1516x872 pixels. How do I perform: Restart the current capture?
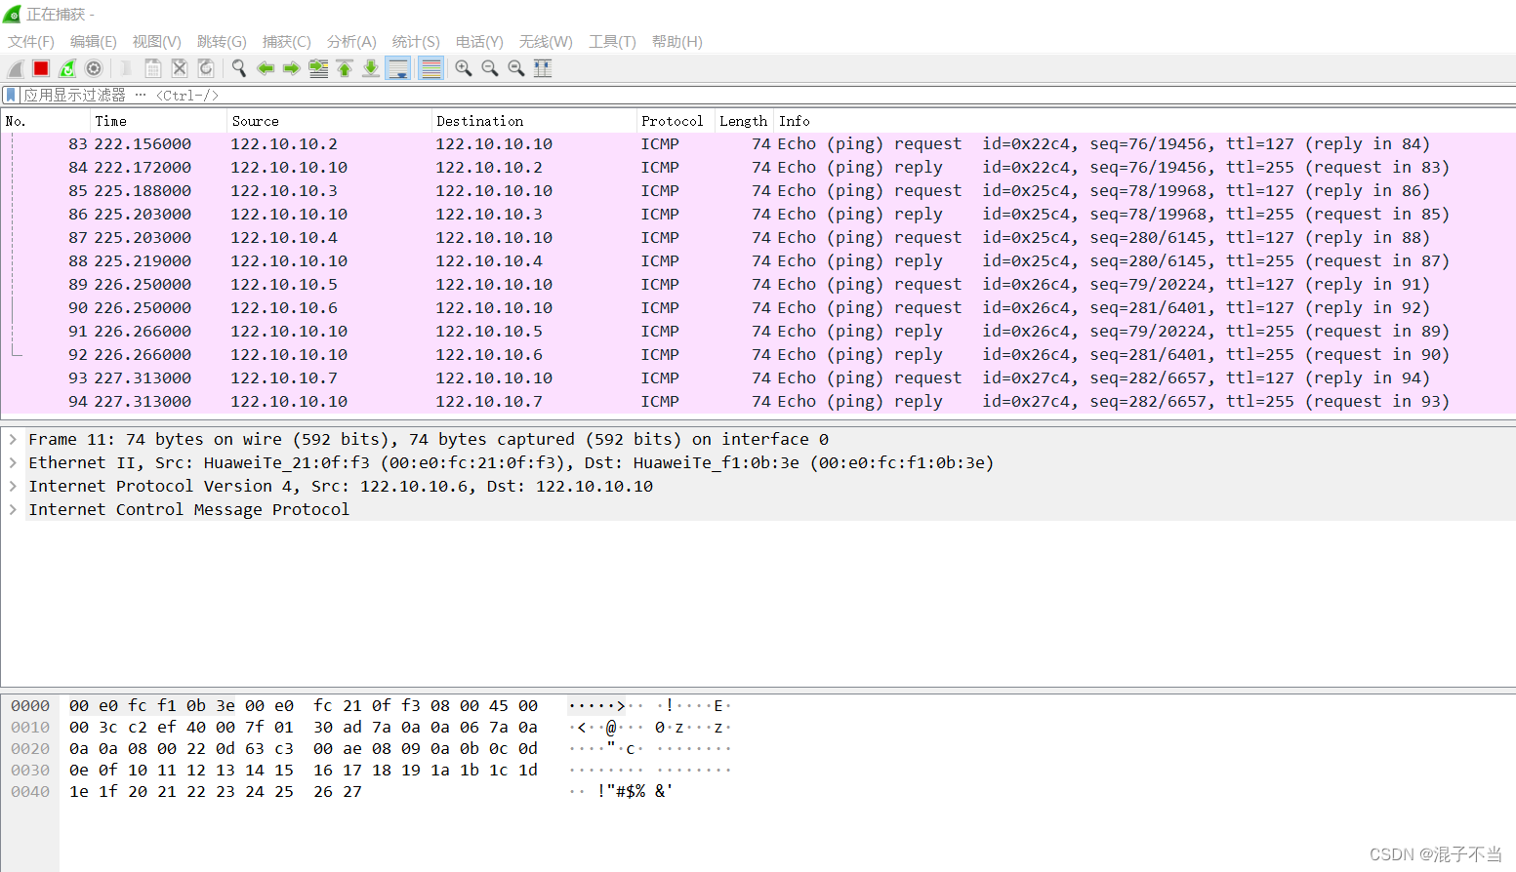pos(67,68)
